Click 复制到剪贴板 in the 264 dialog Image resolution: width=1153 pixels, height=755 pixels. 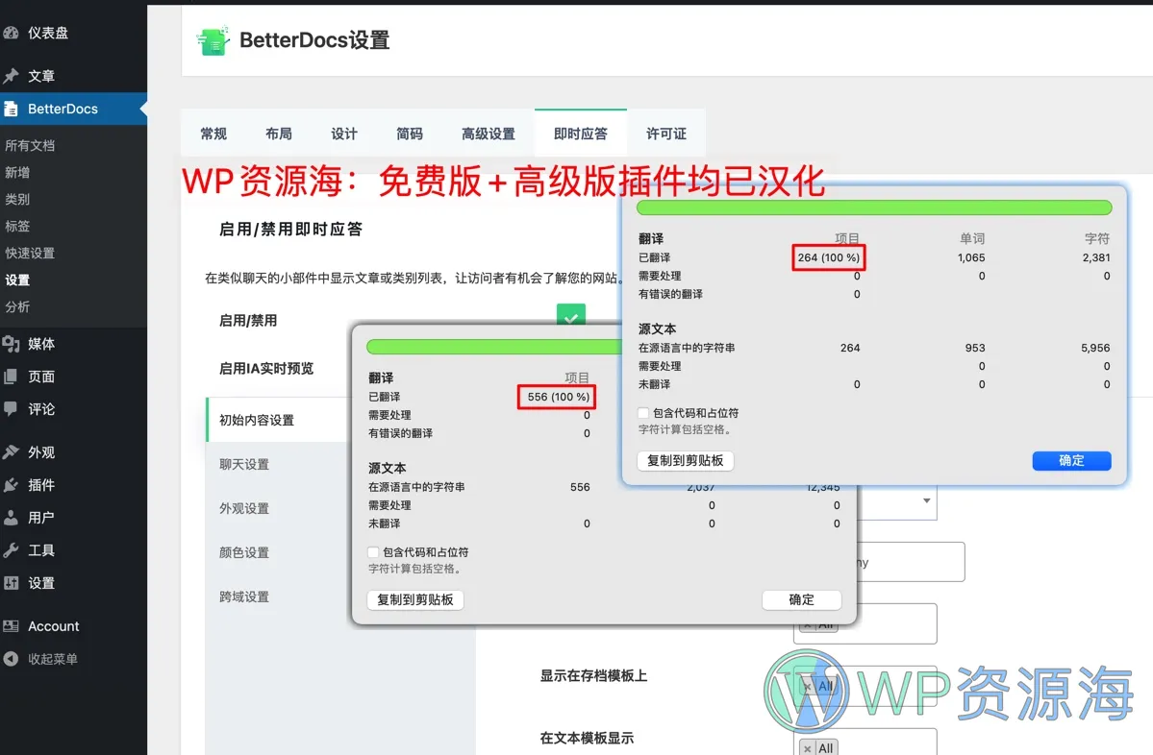pyautogui.click(x=686, y=460)
